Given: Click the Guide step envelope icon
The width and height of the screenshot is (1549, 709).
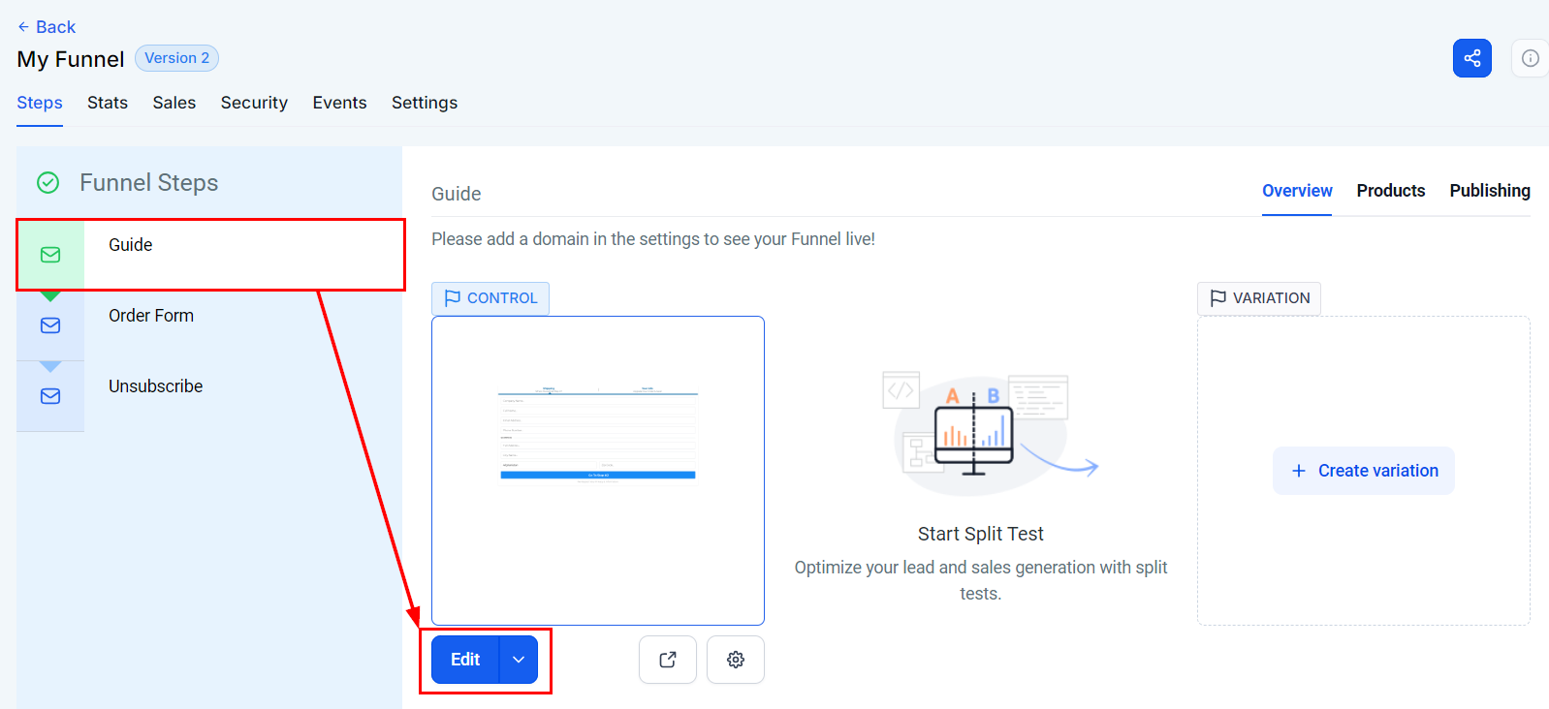Looking at the screenshot, I should click(50, 255).
